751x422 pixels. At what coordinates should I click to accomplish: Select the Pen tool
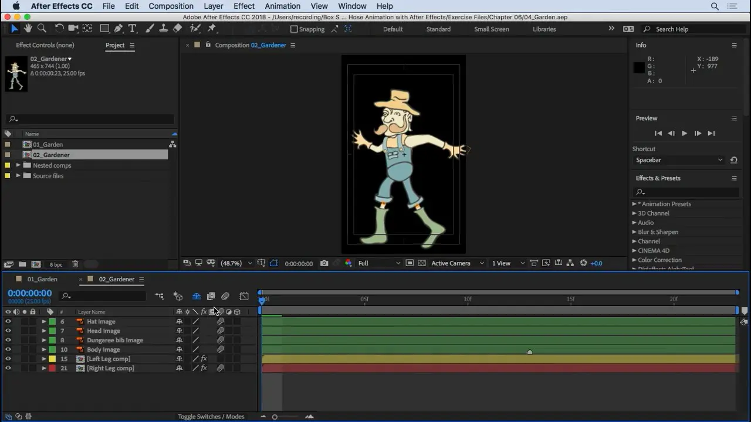click(x=119, y=28)
